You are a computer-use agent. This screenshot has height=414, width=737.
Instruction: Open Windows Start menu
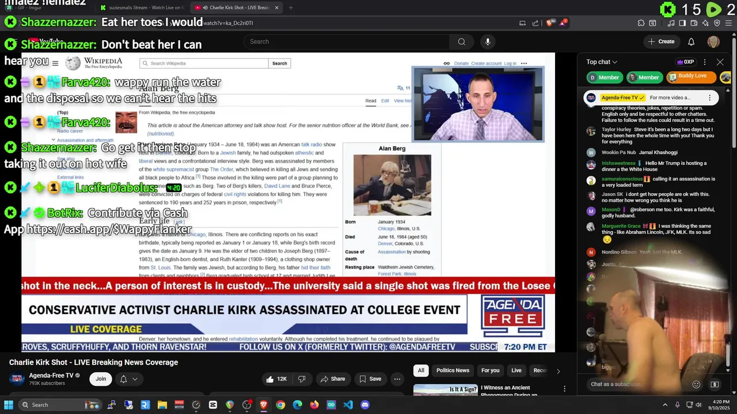tap(9, 405)
